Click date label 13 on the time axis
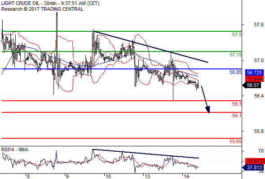 pos(147,176)
